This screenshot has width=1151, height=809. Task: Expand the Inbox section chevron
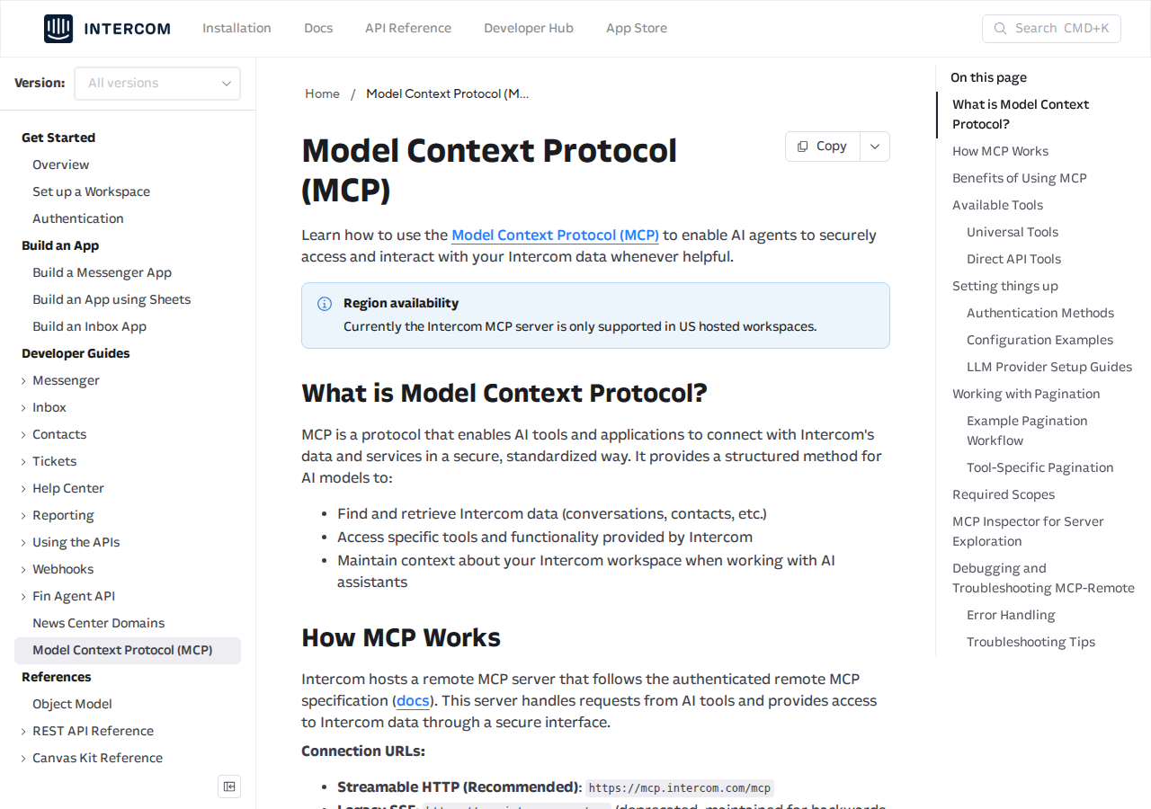[23, 408]
